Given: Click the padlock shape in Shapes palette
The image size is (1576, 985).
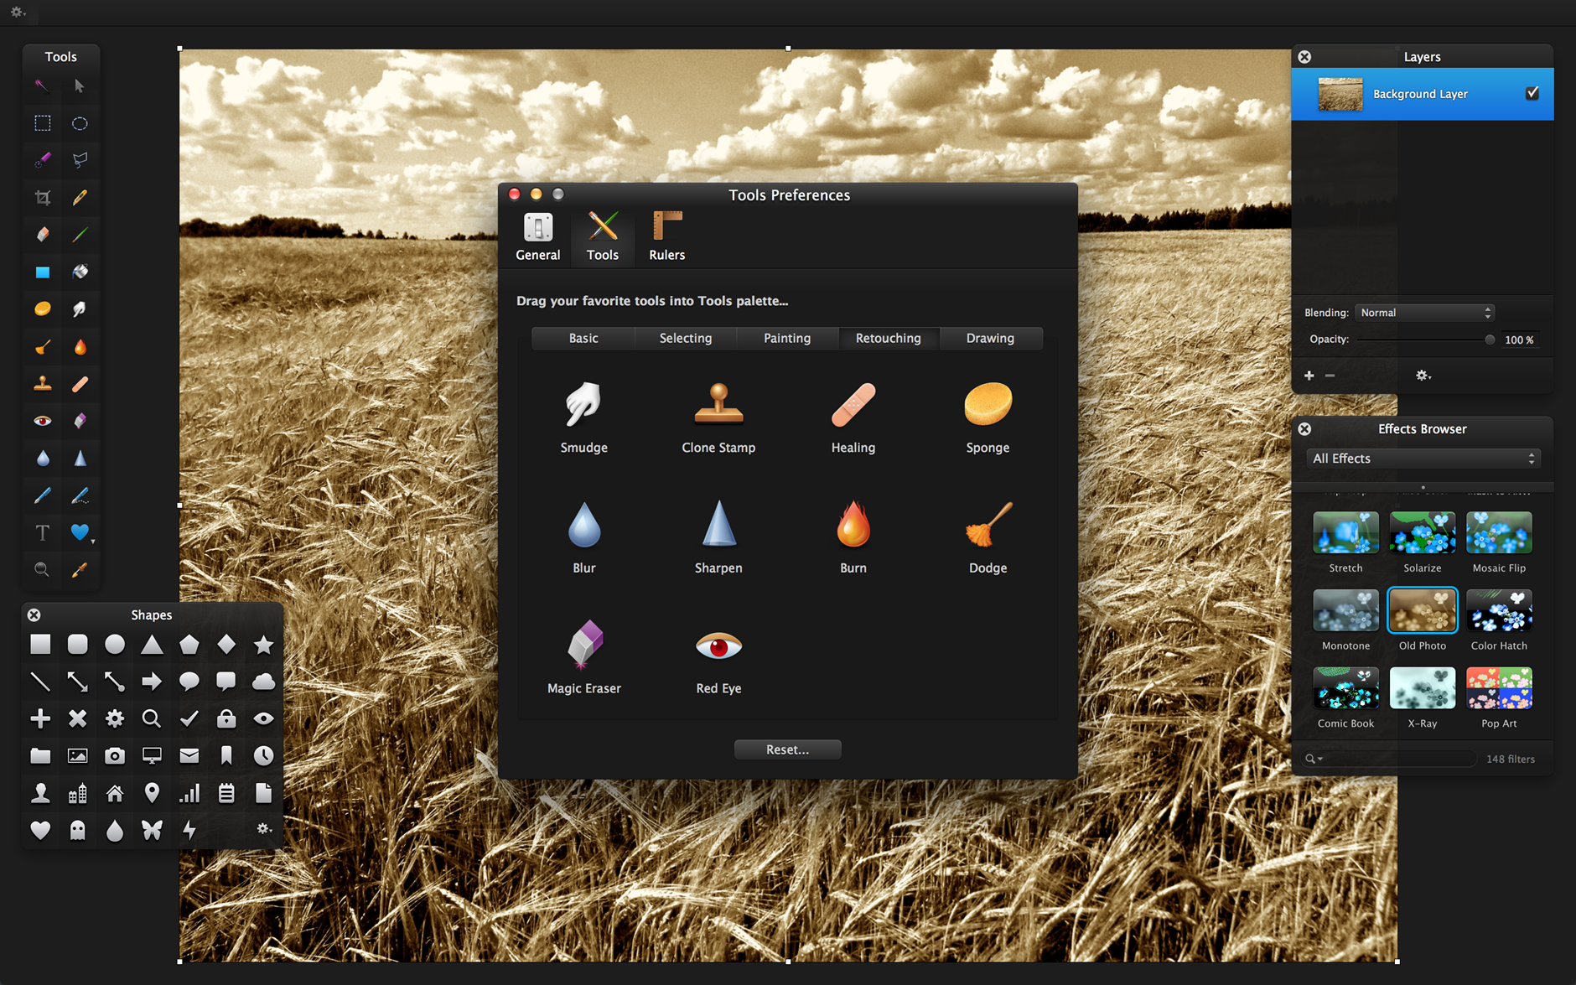Looking at the screenshot, I should 226,718.
